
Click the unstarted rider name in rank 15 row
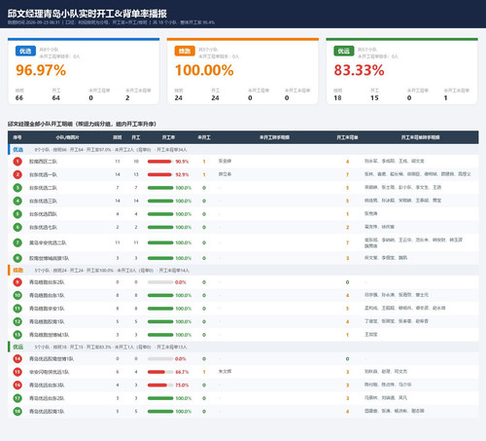click(x=225, y=371)
